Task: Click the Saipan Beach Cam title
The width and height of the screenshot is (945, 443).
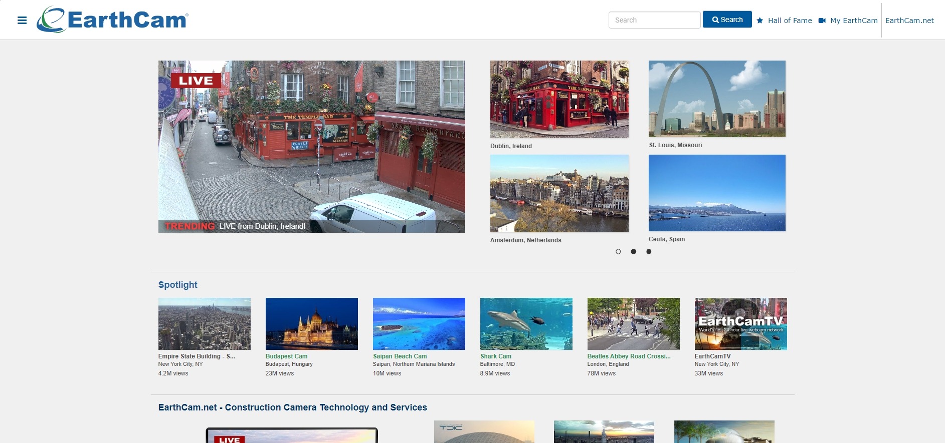Action: coord(400,356)
